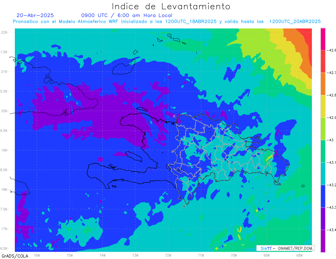Click the latitude label "7.5N"
The image size is (336, 259).
(4, 209)
